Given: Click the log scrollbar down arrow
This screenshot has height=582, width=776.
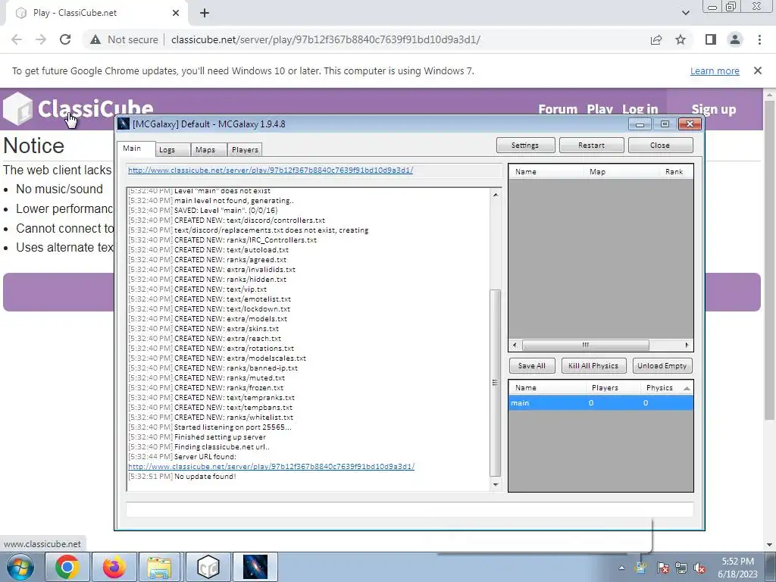Looking at the screenshot, I should pos(496,484).
